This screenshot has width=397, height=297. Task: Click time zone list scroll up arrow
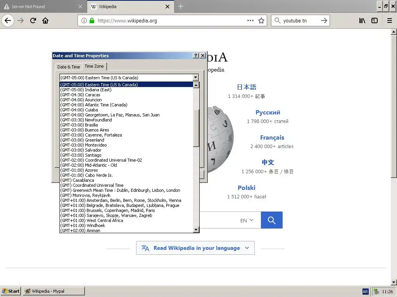click(x=196, y=85)
